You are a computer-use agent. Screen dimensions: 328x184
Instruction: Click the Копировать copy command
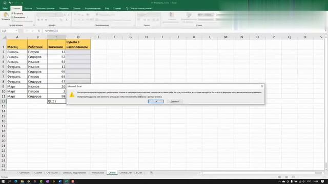click(x=19, y=17)
